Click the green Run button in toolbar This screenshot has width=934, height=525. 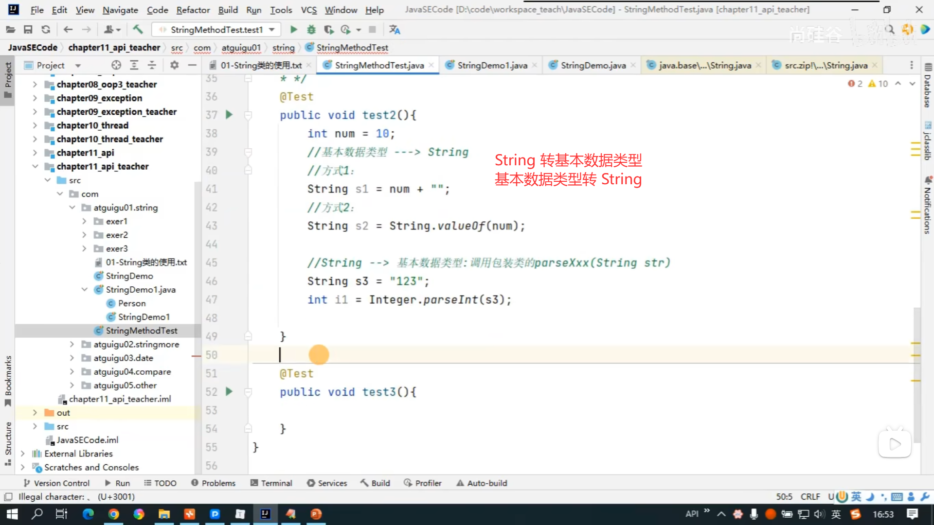point(293,30)
